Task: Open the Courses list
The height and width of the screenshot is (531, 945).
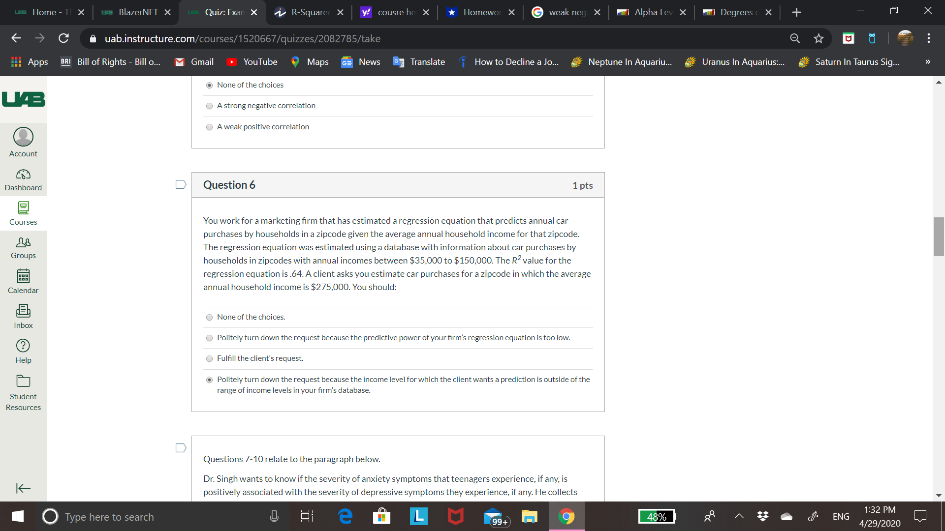Action: point(23,213)
